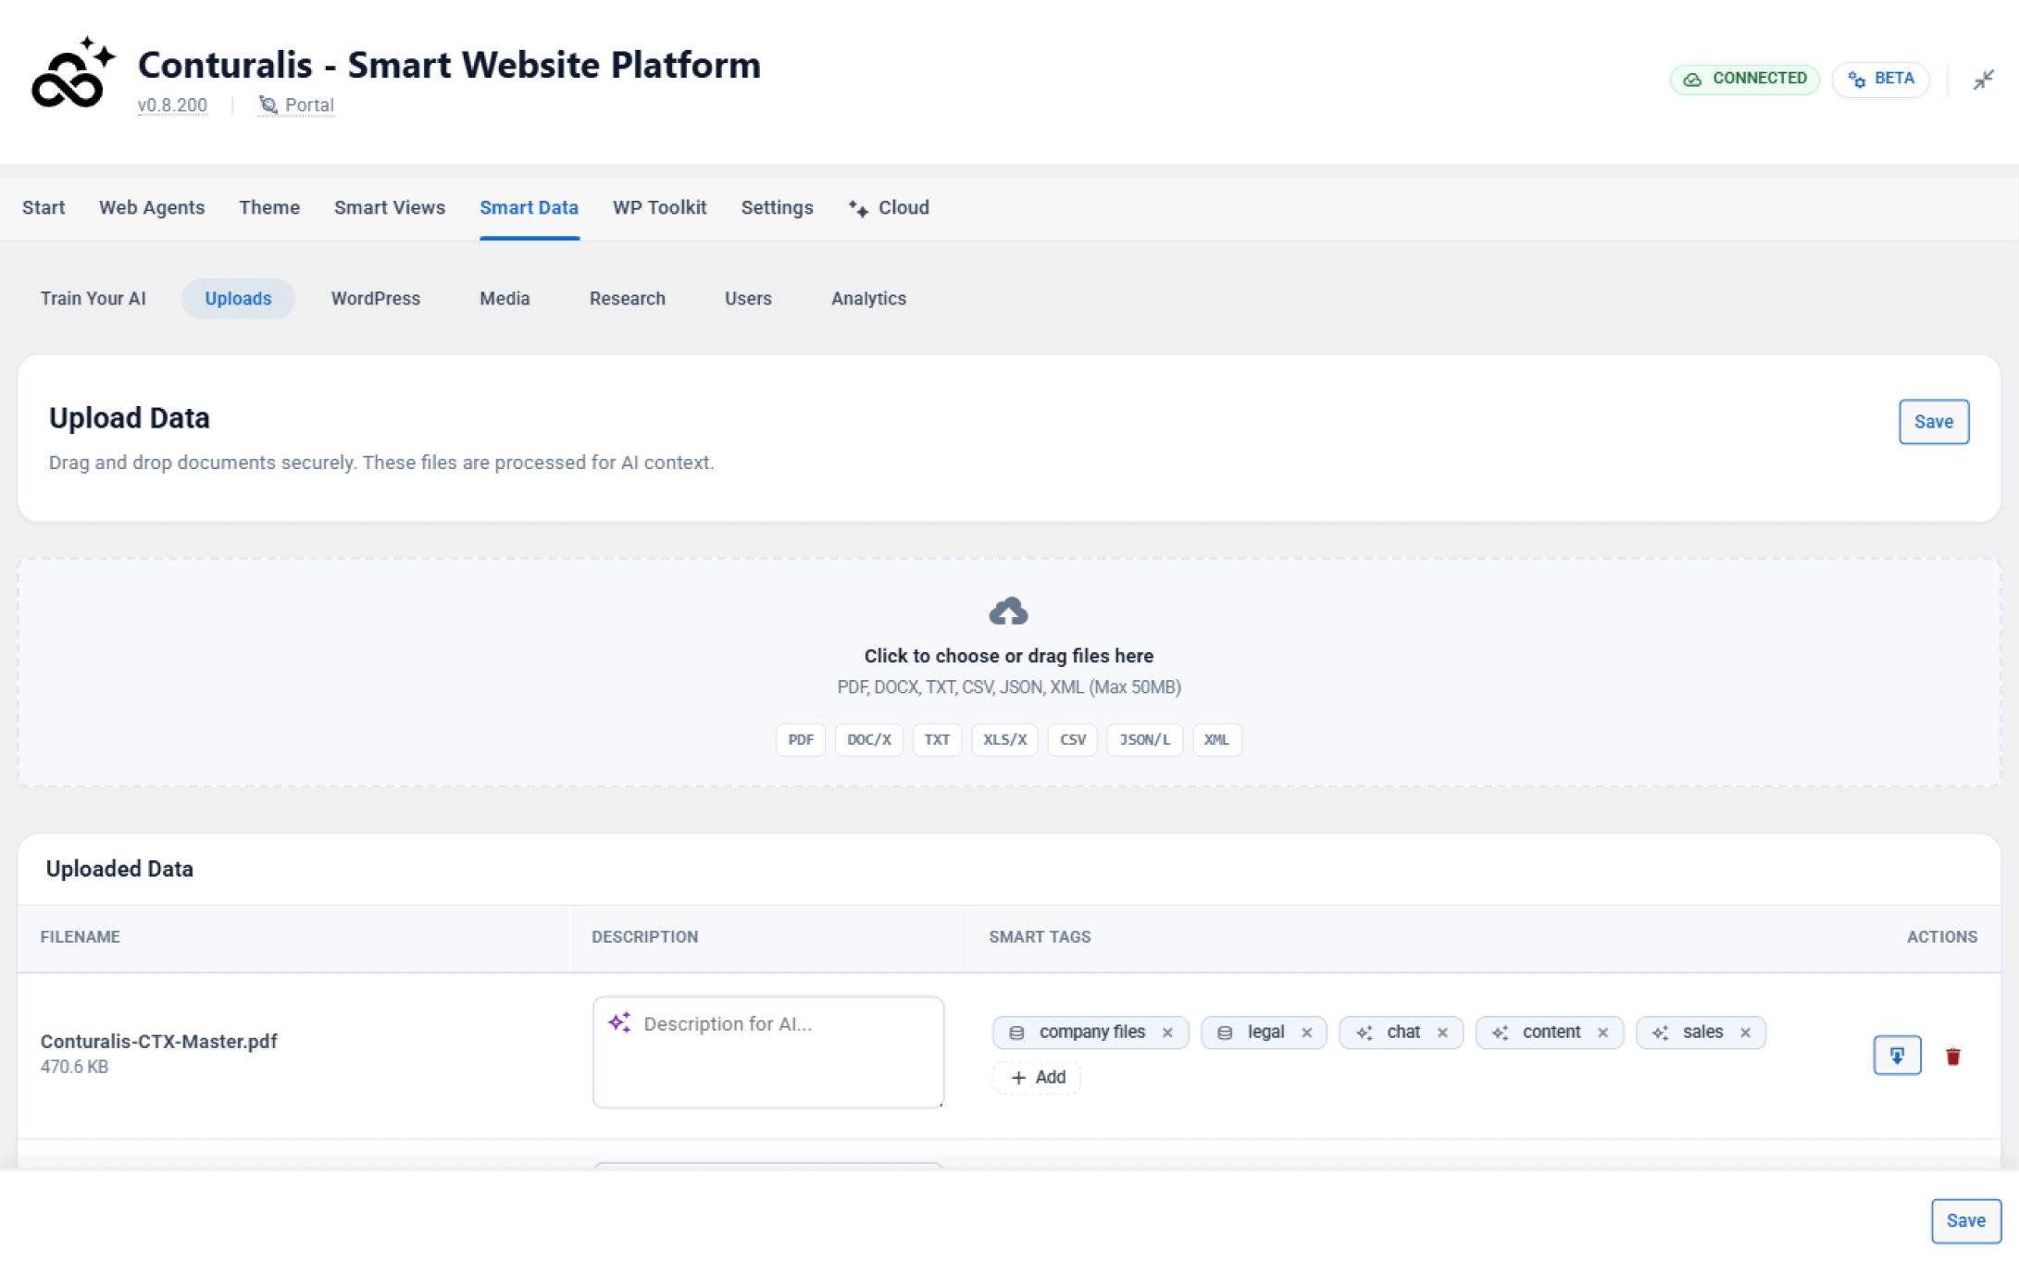Viewport: 2019px width, 1261px height.
Task: Click the v0.8.200 version link
Action: pyautogui.click(x=172, y=105)
